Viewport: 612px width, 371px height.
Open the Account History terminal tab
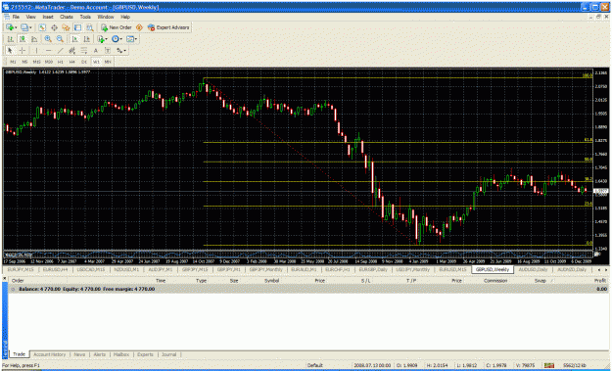(x=50, y=354)
